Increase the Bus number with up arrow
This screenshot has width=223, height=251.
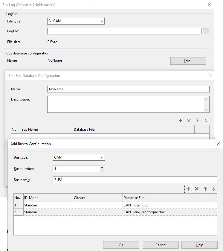coord(102,167)
